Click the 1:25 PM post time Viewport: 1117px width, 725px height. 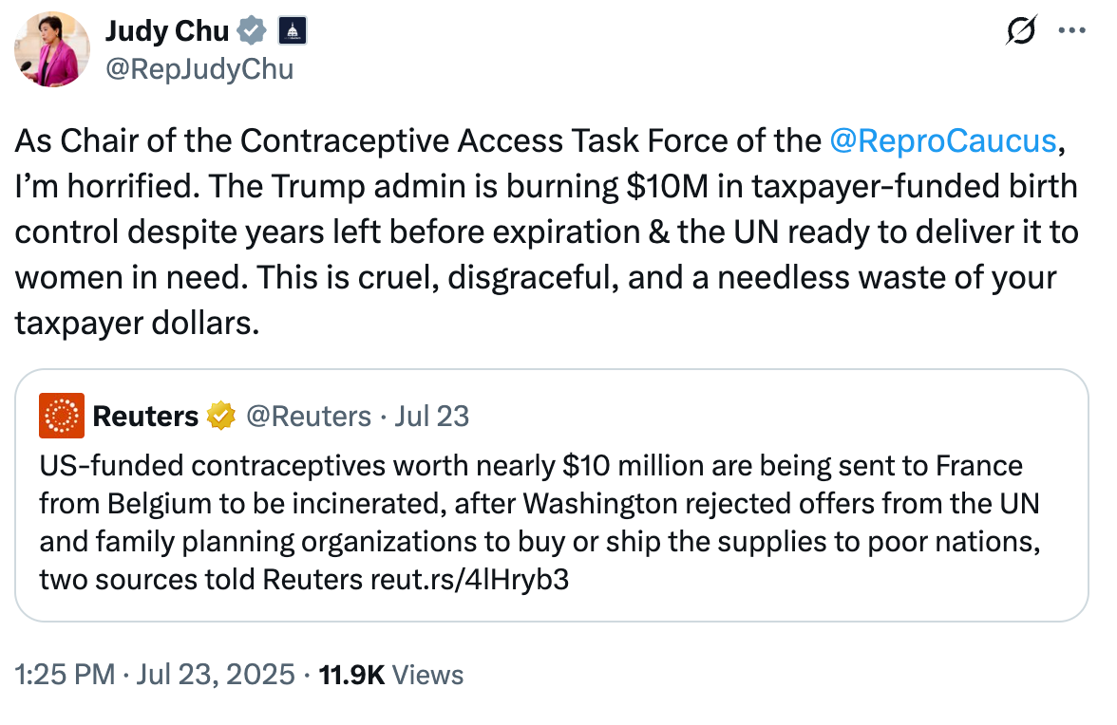pyautogui.click(x=63, y=675)
